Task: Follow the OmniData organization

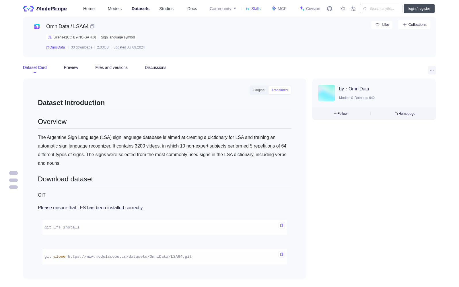Action: click(341, 114)
